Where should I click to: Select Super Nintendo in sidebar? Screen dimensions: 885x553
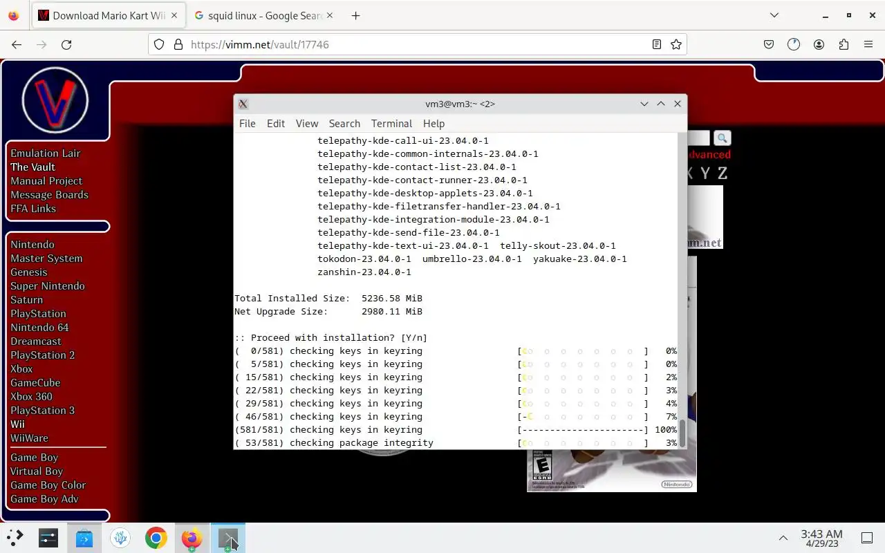(48, 286)
